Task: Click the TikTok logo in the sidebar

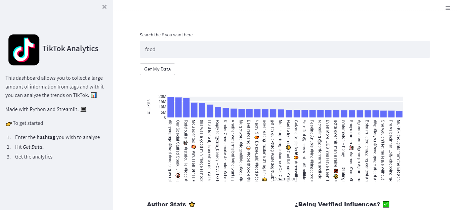Action: 24,49
